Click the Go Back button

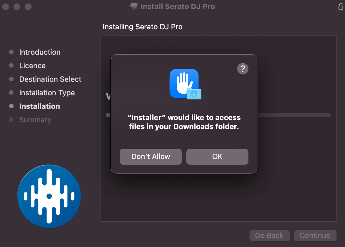(269, 235)
